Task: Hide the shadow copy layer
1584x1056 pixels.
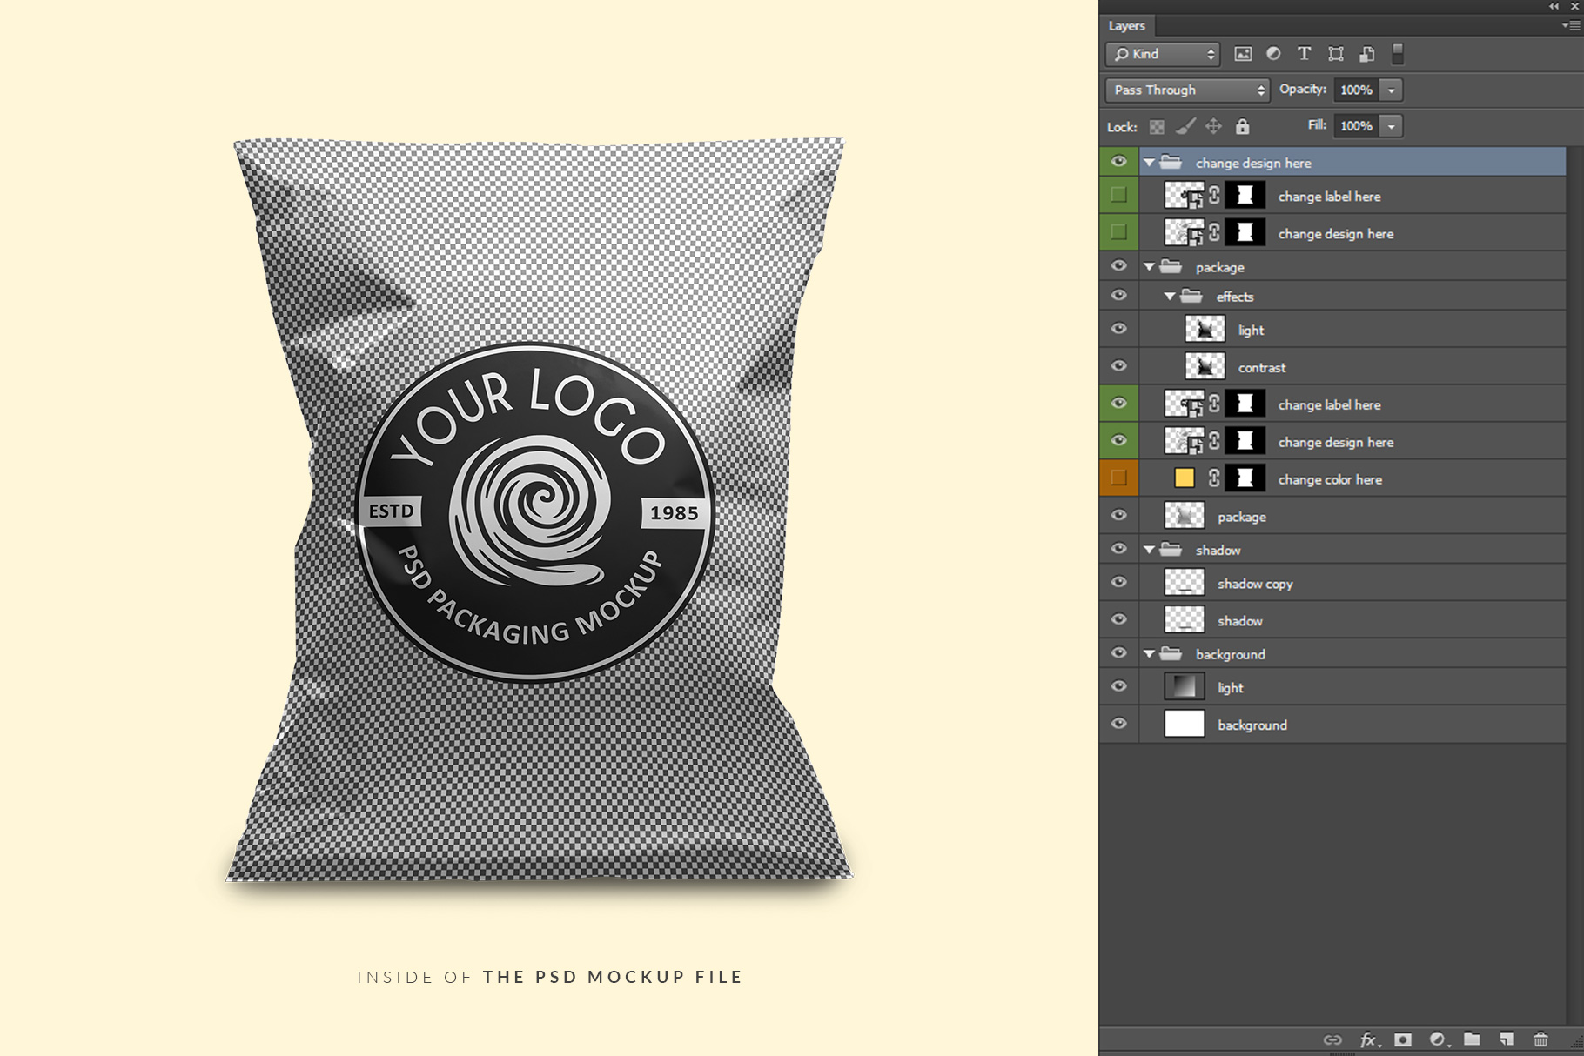Action: click(1119, 583)
